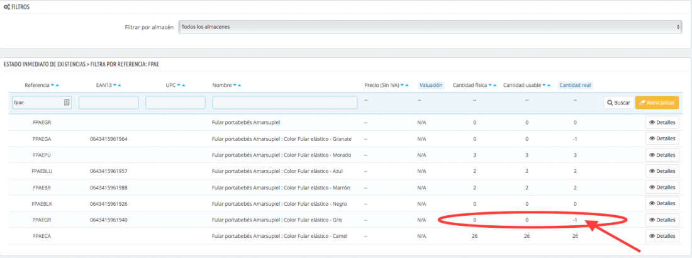Click the down sort arrow beside UPC
This screenshot has height=258, width=692.
point(179,85)
